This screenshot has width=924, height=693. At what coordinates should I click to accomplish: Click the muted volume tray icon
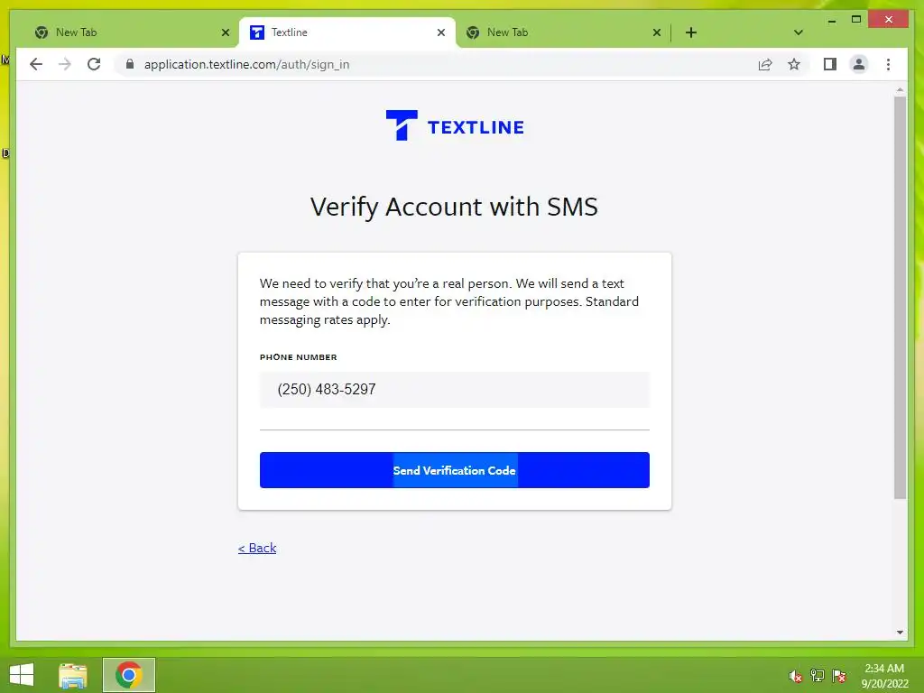[795, 676]
